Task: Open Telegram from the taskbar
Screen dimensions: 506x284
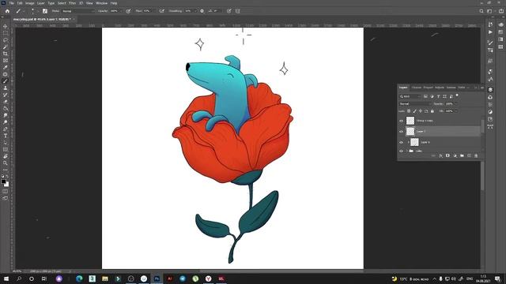Action: click(183, 278)
